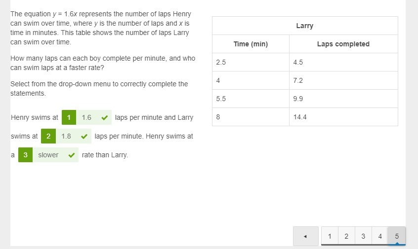Select current question page 5
Image resolution: width=418 pixels, height=249 pixels.
397,236
